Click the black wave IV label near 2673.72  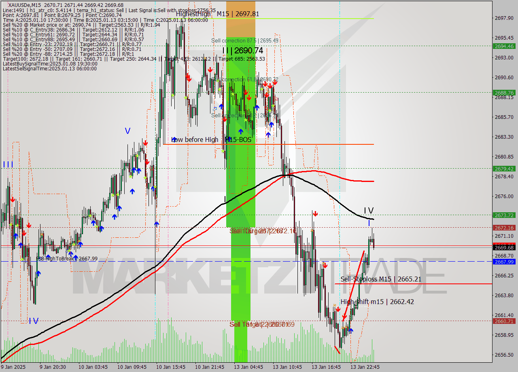pos(369,211)
